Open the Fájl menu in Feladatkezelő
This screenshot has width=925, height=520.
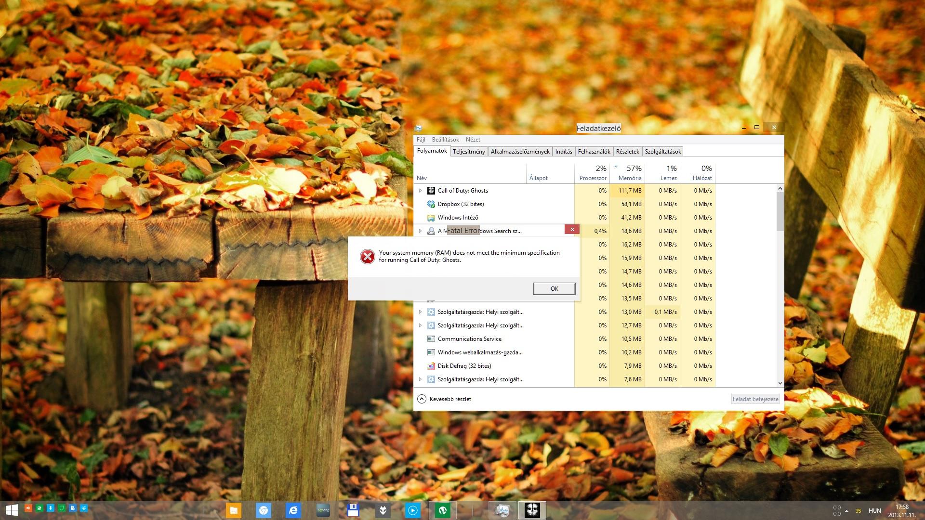421,140
